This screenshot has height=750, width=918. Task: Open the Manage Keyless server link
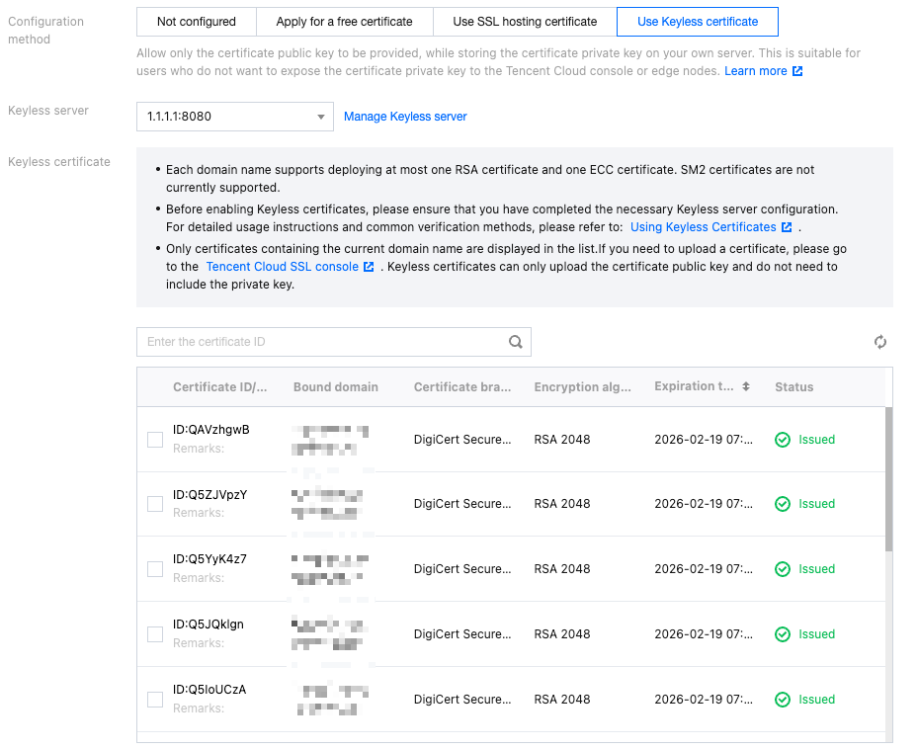pyautogui.click(x=405, y=117)
